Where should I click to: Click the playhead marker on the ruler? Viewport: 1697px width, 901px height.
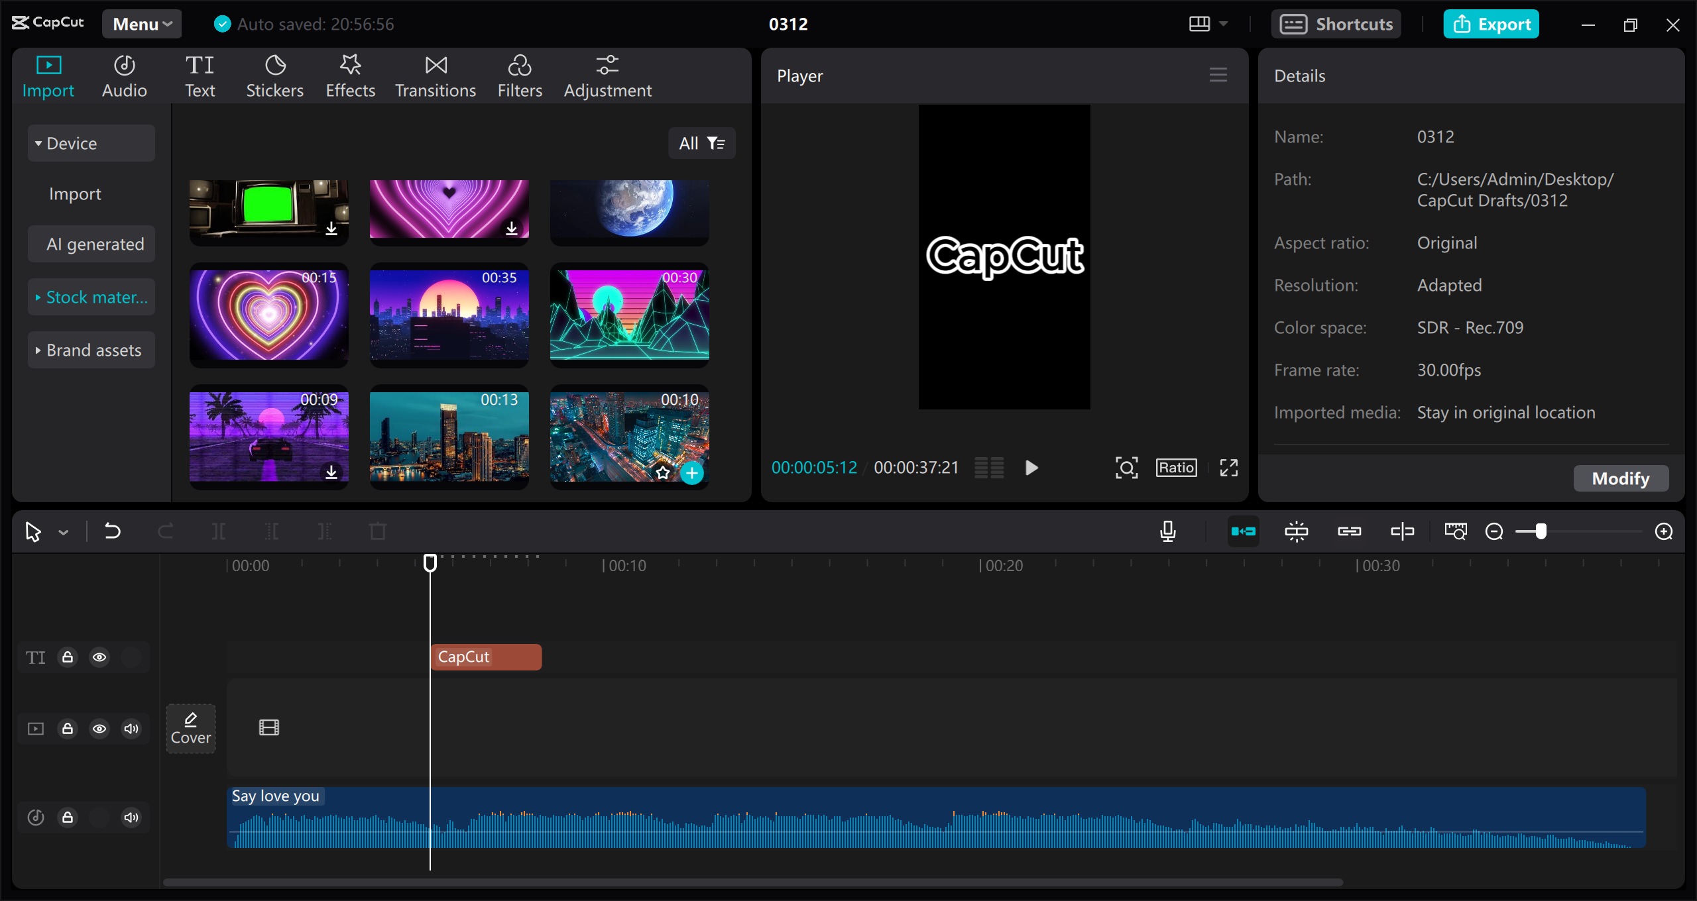[430, 562]
